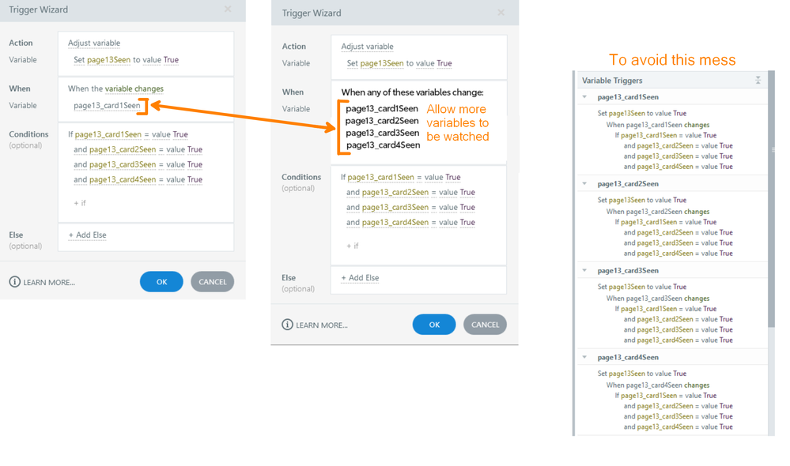
Task: Close the left Trigger Wizard dialog
Action: 228,9
